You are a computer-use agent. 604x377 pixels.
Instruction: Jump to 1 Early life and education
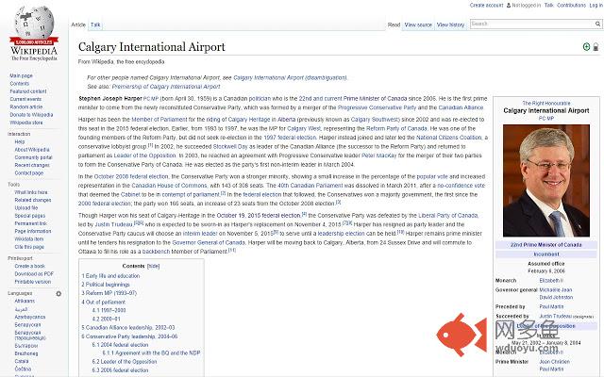(110, 276)
